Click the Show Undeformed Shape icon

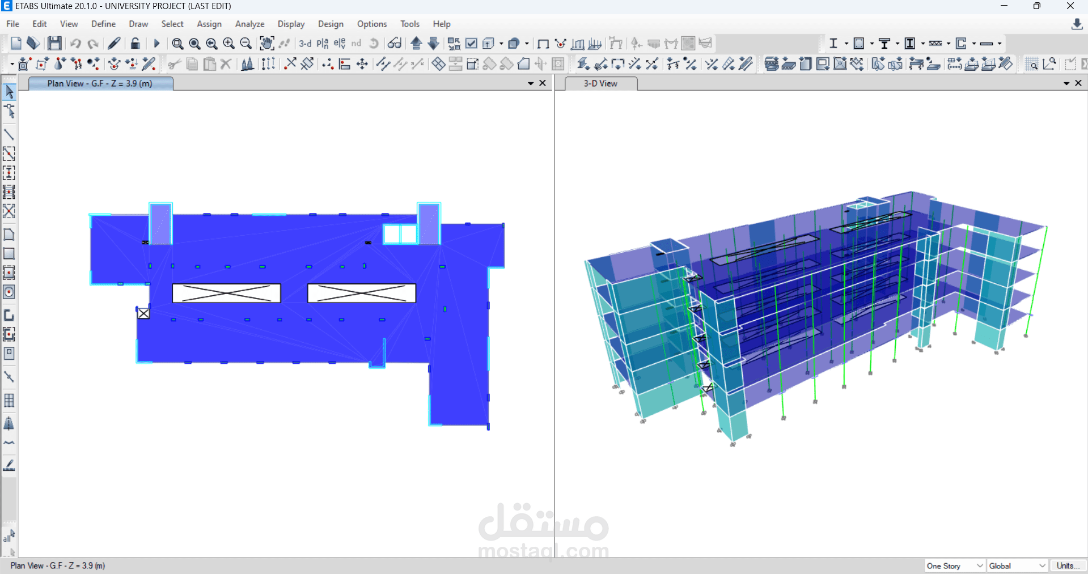click(543, 44)
